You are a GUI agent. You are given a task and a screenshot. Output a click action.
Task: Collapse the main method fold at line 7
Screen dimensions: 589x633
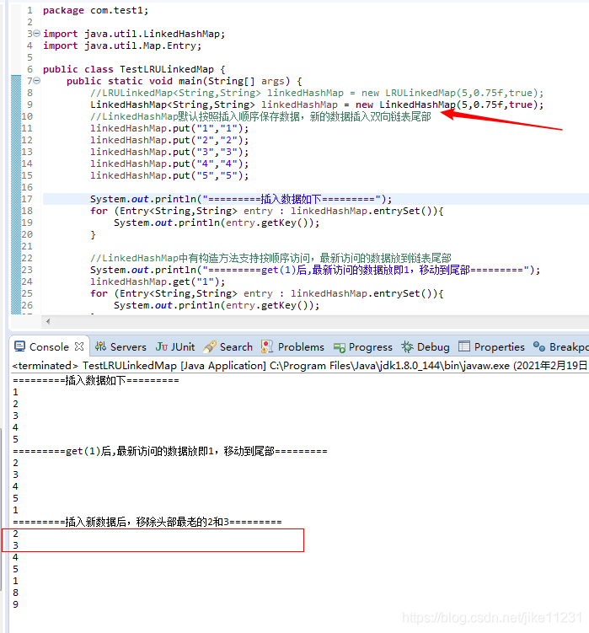[37, 81]
